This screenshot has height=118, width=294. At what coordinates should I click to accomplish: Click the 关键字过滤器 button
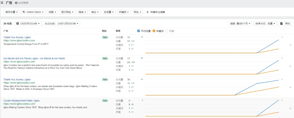coord(156,12)
